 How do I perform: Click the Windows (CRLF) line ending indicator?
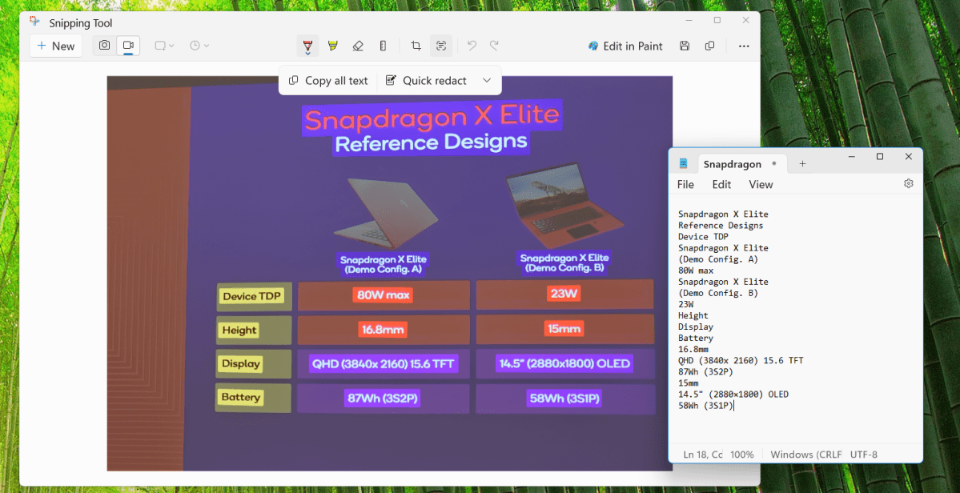click(x=805, y=455)
